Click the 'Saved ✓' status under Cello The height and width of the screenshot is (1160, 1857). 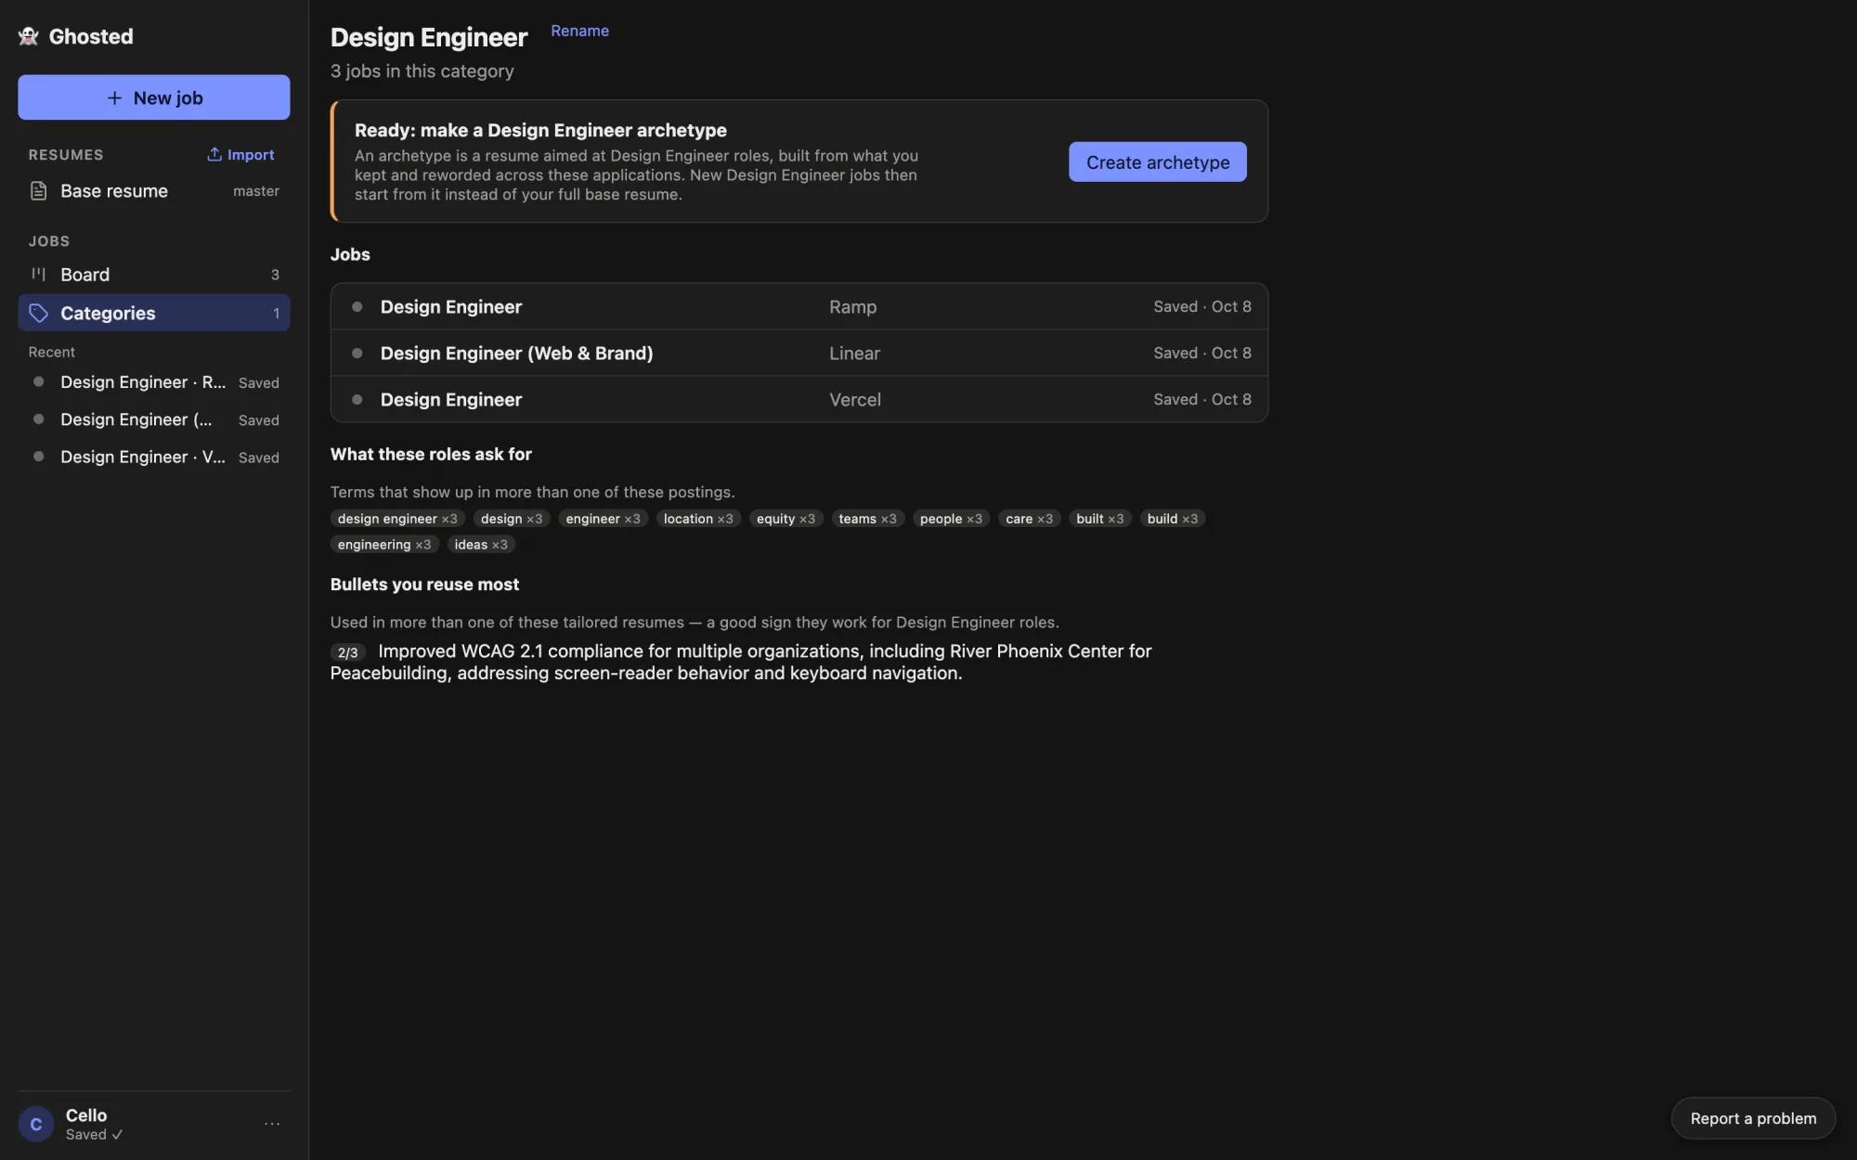click(x=94, y=1134)
